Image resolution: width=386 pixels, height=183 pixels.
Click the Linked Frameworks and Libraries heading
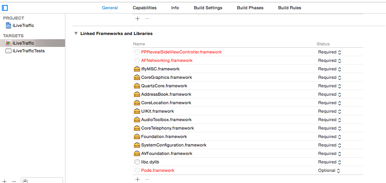(x=117, y=33)
